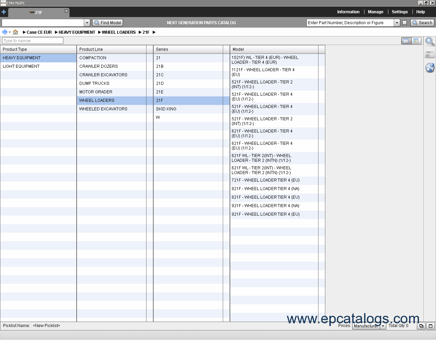The width and height of the screenshot is (436, 340).
Task: Select series SKID KING
Action: click(x=188, y=109)
